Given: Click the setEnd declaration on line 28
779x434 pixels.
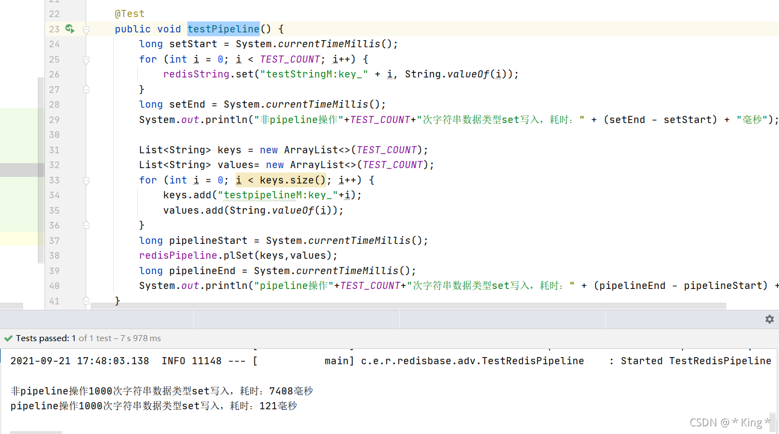Looking at the screenshot, I should [x=187, y=104].
